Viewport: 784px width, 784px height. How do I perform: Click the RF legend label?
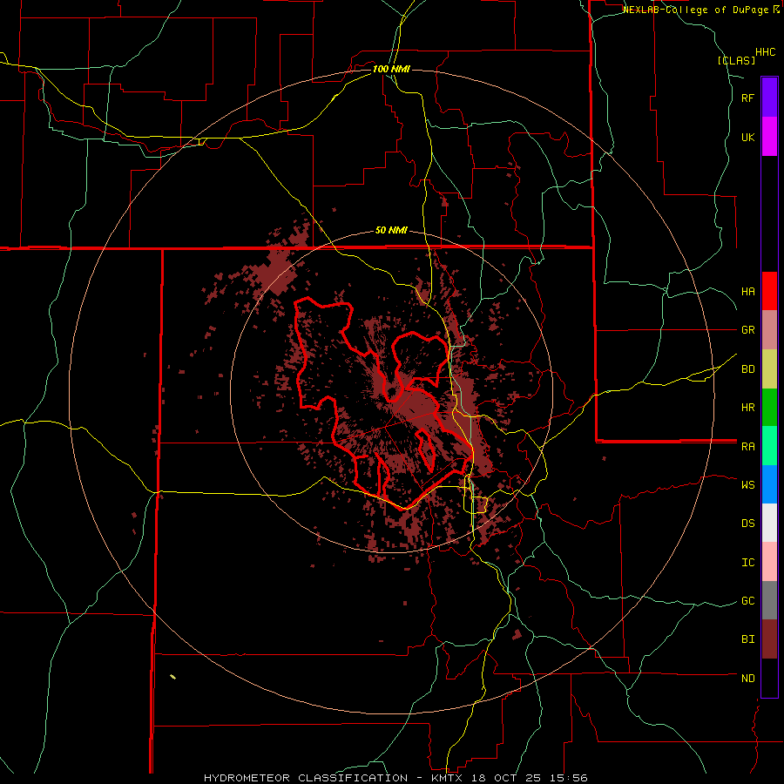coord(747,98)
